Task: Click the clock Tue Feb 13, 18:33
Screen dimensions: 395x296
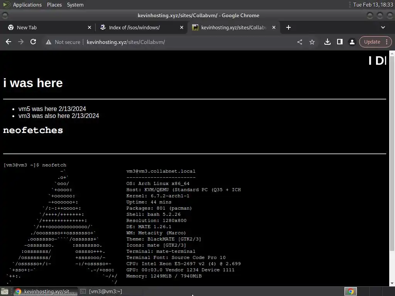Action: pyautogui.click(x=373, y=5)
